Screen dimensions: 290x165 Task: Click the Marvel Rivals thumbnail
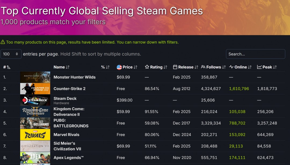[35, 135]
